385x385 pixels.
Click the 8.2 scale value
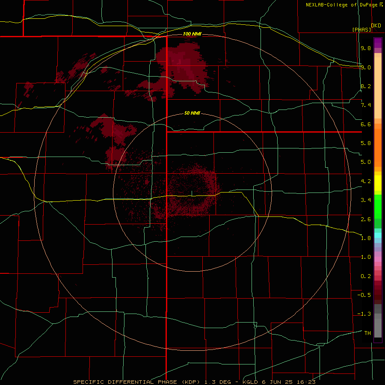pos(366,86)
